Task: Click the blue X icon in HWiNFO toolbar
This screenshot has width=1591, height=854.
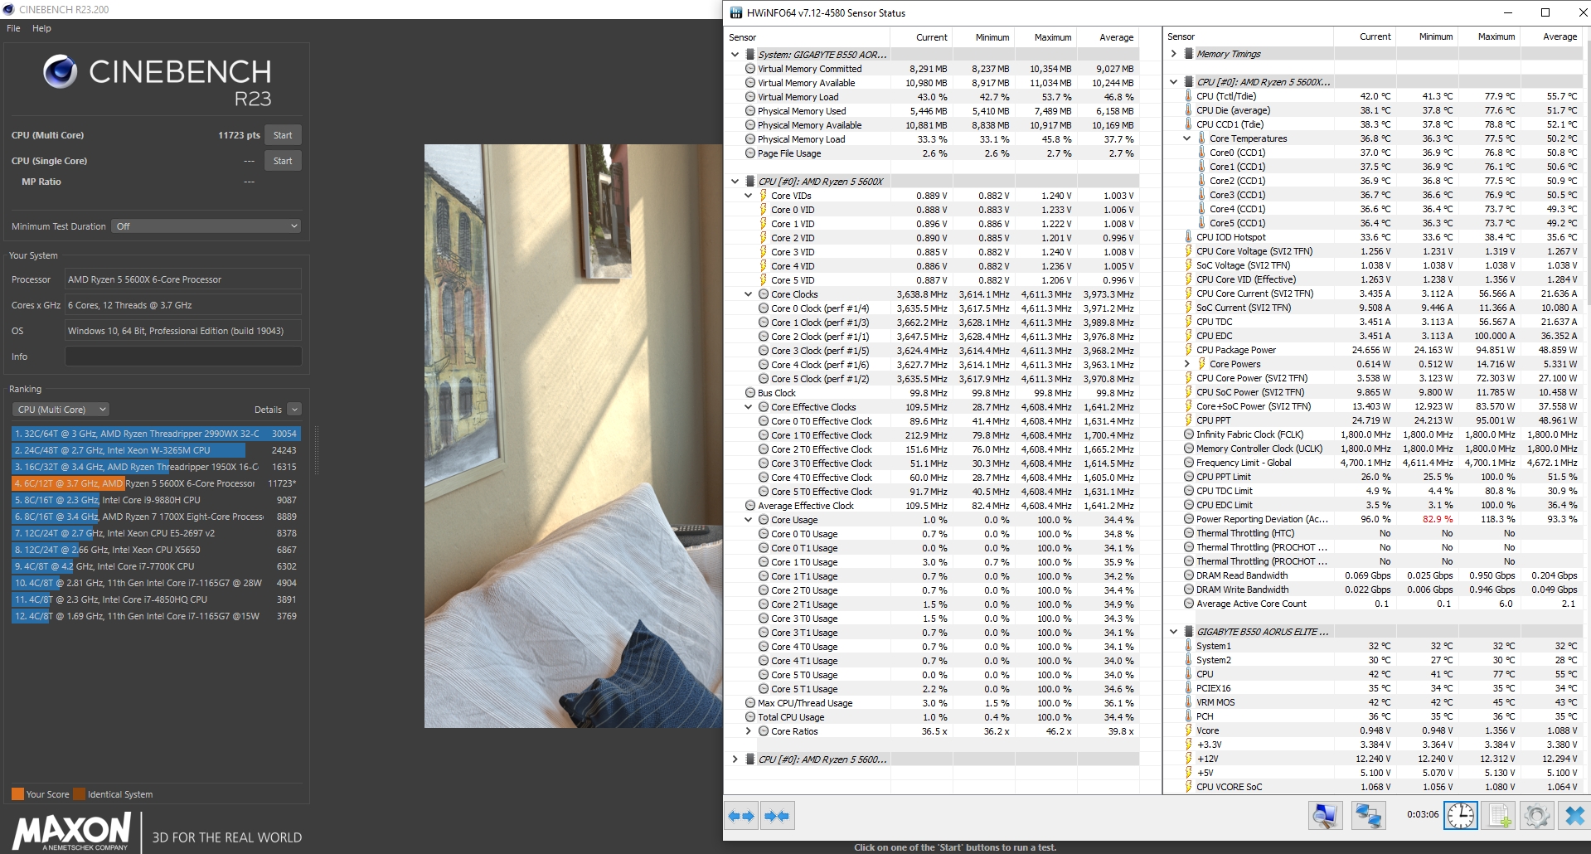Action: tap(1574, 816)
